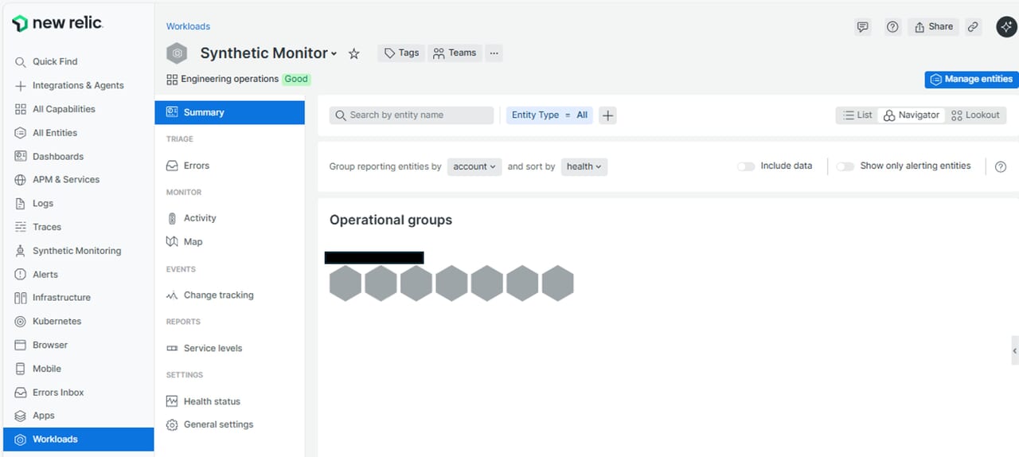The width and height of the screenshot is (1019, 457).
Task: Click the Manage entities button
Action: pyautogui.click(x=971, y=80)
